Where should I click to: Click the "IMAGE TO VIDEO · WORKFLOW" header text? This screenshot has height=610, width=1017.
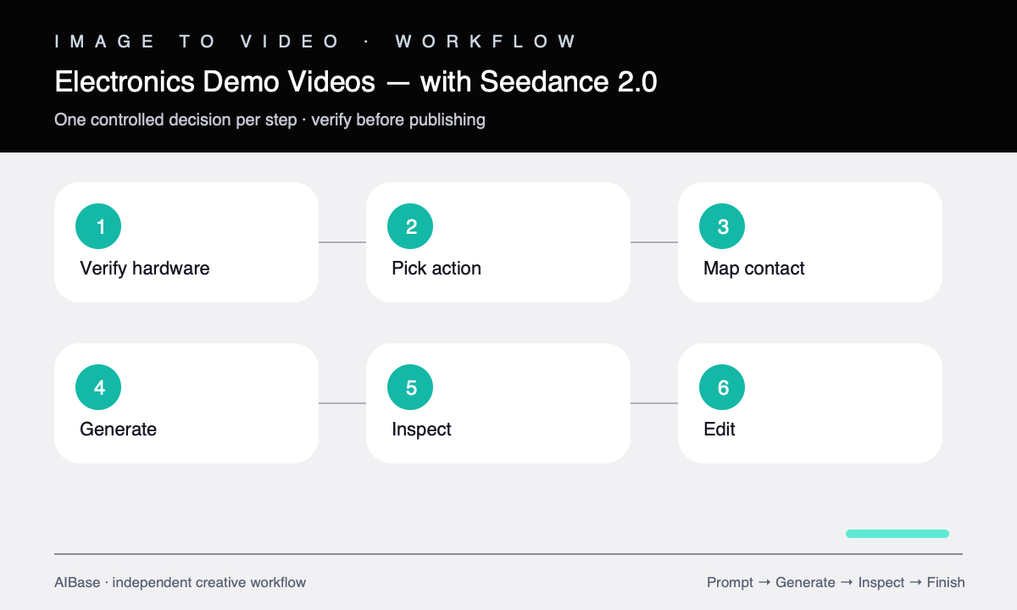pos(315,42)
